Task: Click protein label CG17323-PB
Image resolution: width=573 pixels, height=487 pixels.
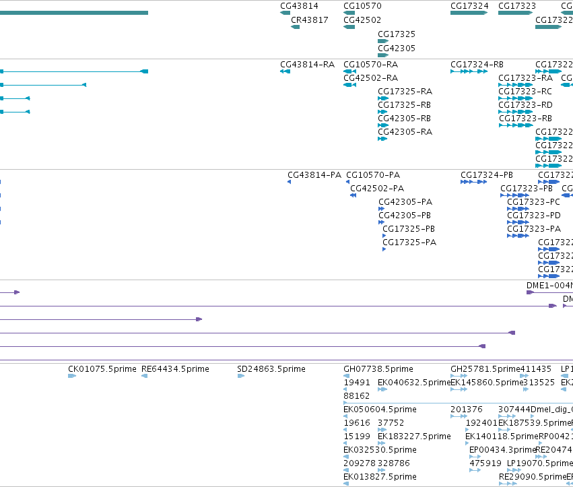Action: coord(527,189)
